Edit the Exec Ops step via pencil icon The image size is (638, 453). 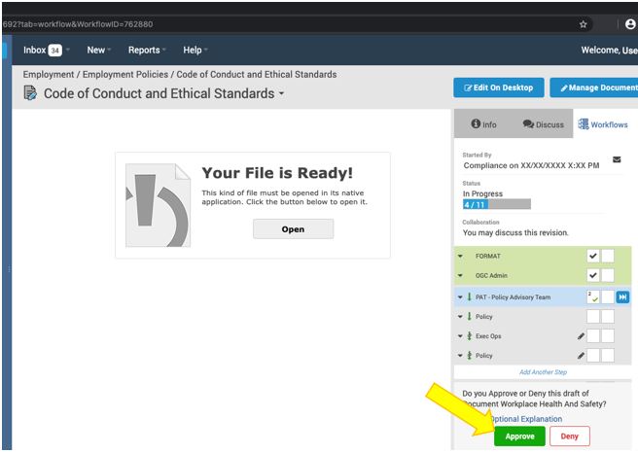pos(581,336)
